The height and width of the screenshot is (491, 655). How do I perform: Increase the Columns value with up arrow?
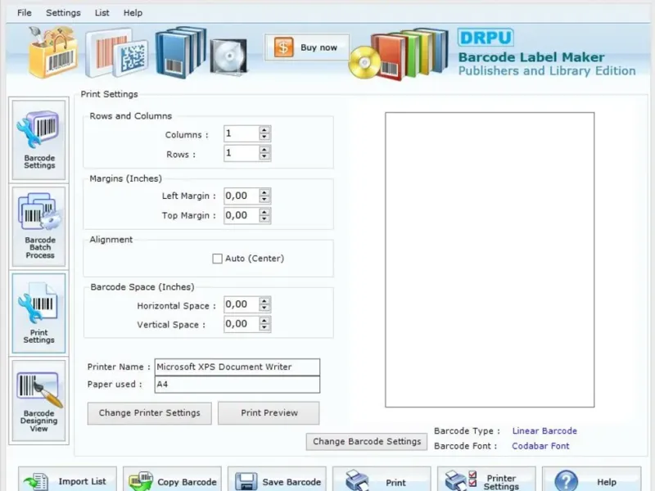pos(264,130)
